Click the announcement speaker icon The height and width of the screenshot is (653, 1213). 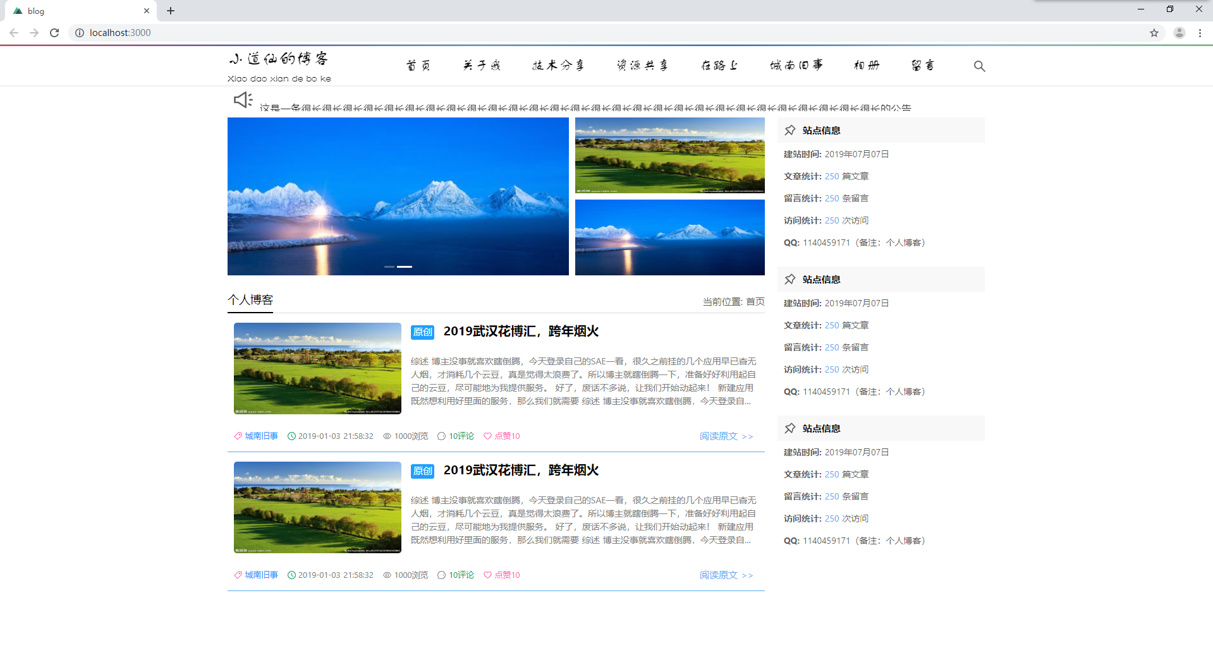click(x=243, y=100)
